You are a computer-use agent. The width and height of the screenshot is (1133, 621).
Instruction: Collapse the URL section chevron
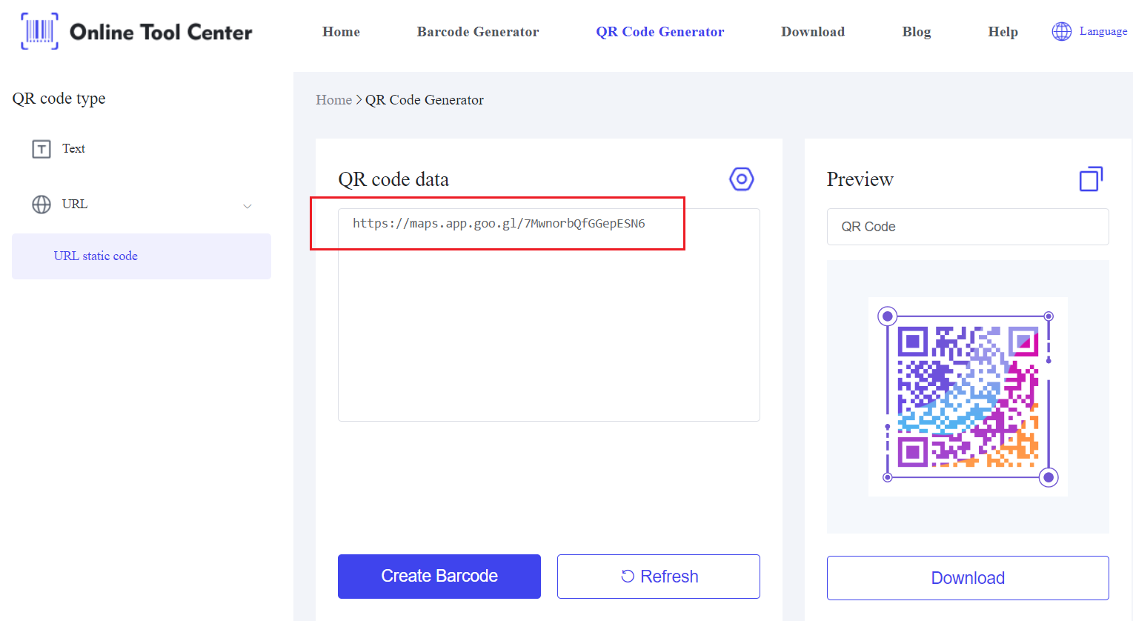coord(247,206)
